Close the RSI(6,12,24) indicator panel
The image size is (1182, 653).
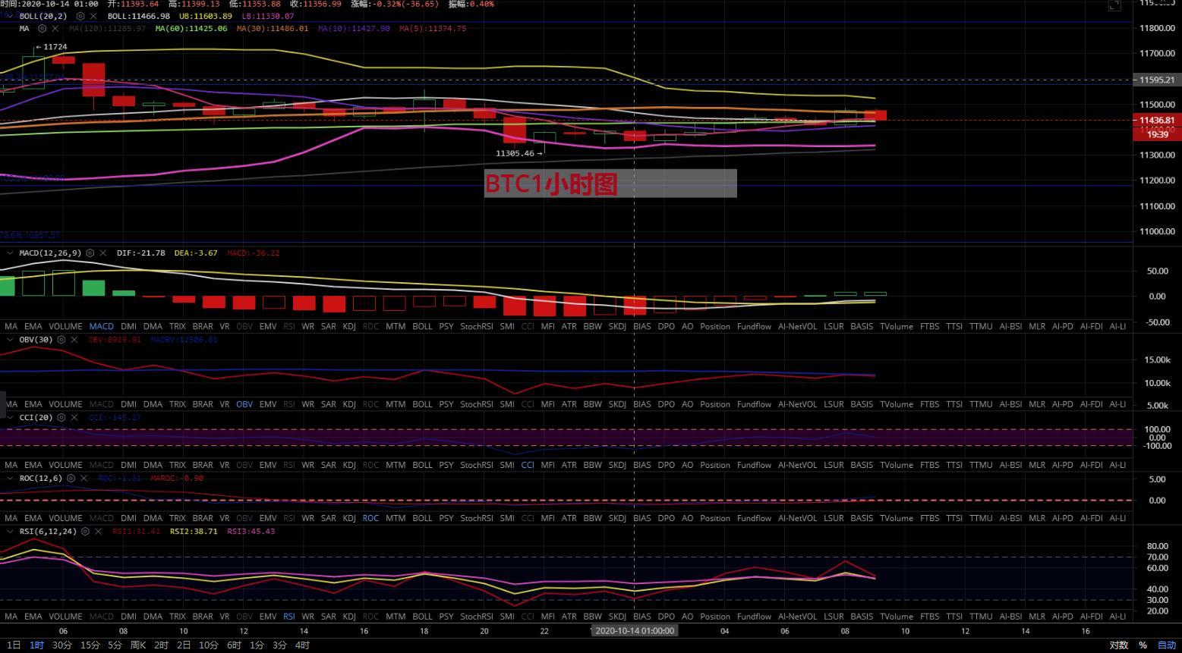click(98, 532)
